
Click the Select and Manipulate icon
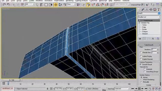84,5
